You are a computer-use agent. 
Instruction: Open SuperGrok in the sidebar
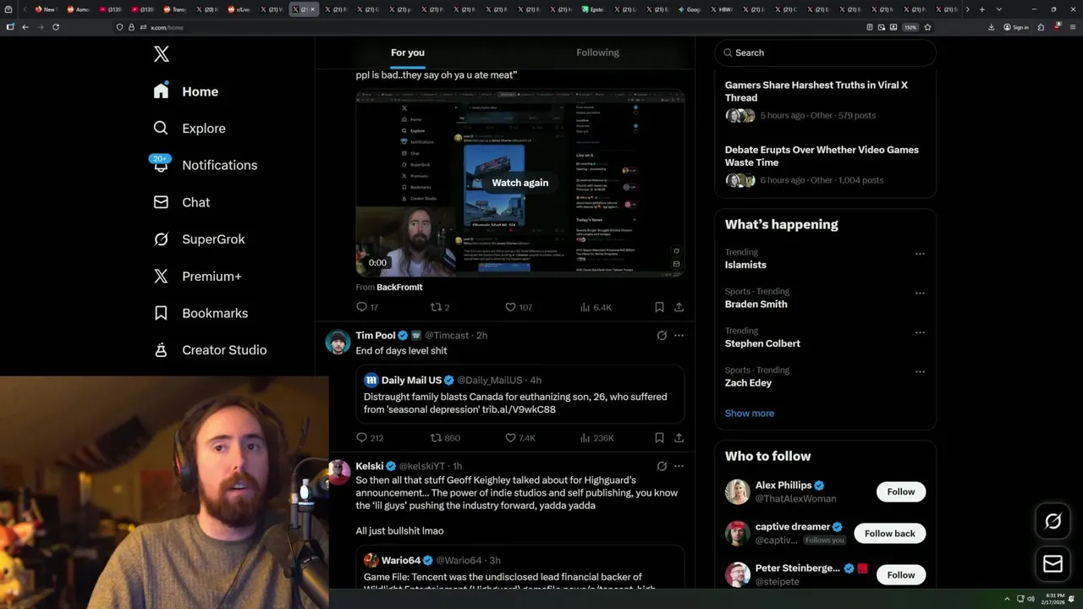click(x=199, y=239)
